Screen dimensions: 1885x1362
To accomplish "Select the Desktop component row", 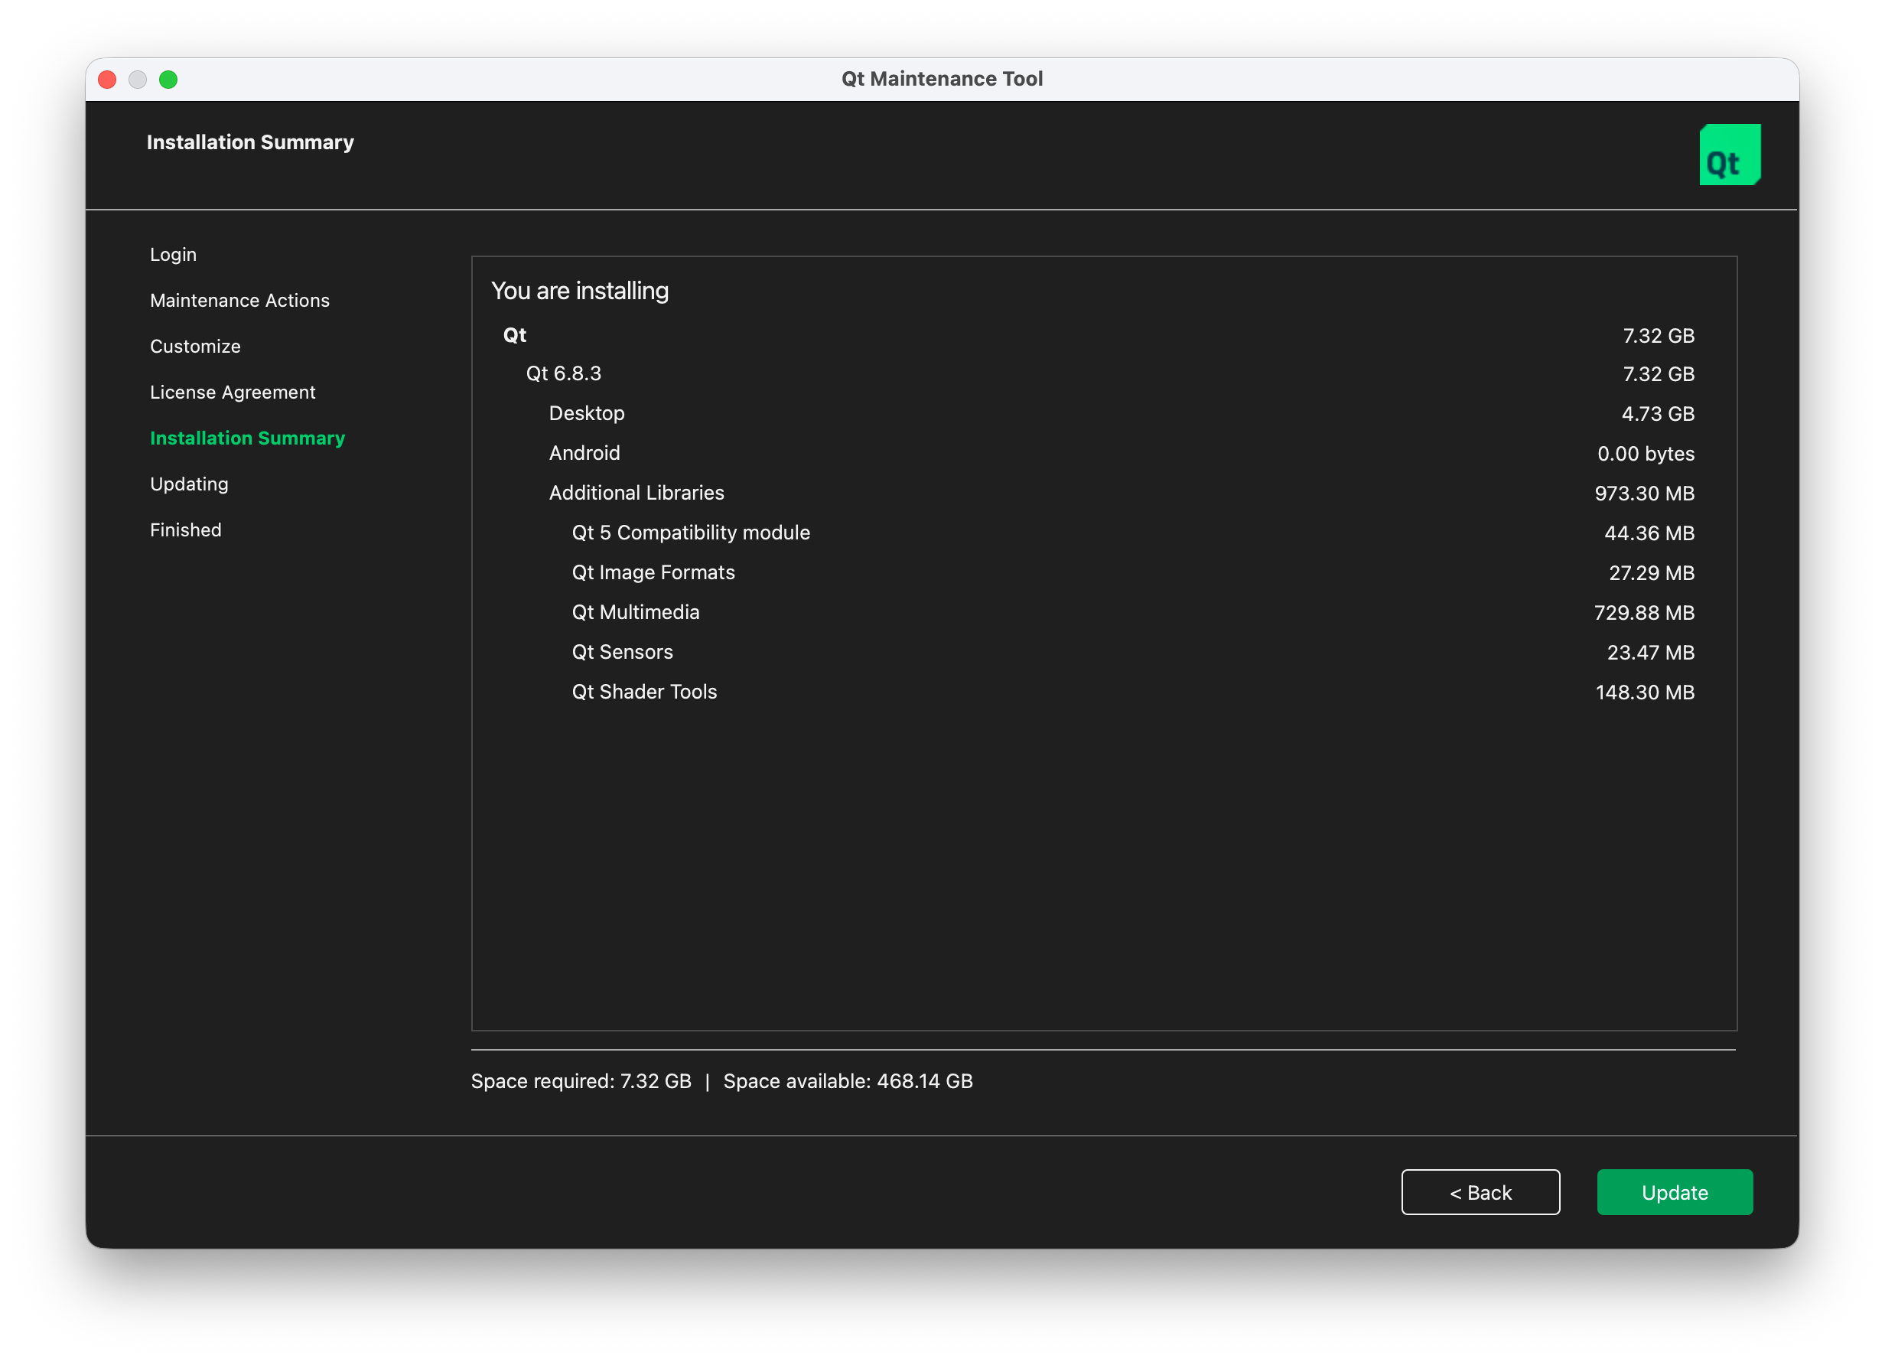I will click(x=587, y=413).
